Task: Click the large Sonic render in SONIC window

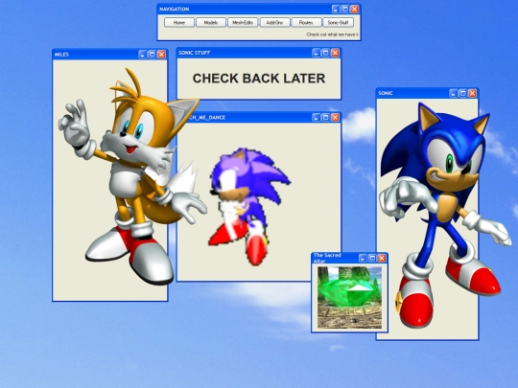Action: click(x=444, y=215)
